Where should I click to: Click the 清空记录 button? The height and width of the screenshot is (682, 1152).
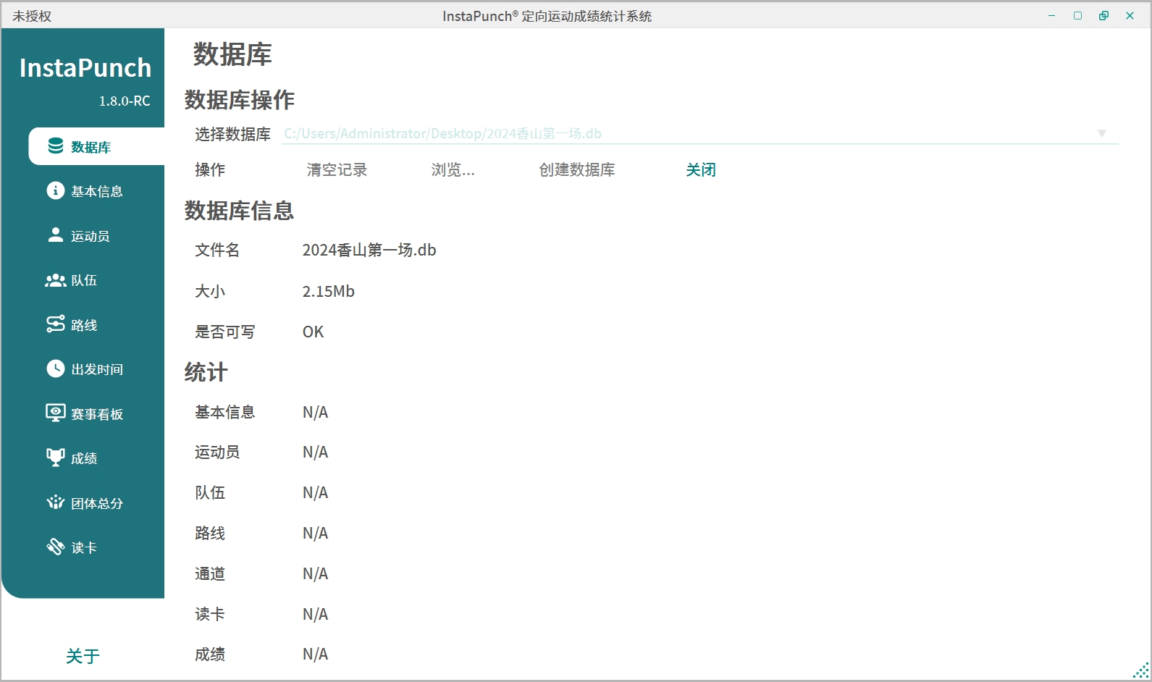(x=337, y=170)
